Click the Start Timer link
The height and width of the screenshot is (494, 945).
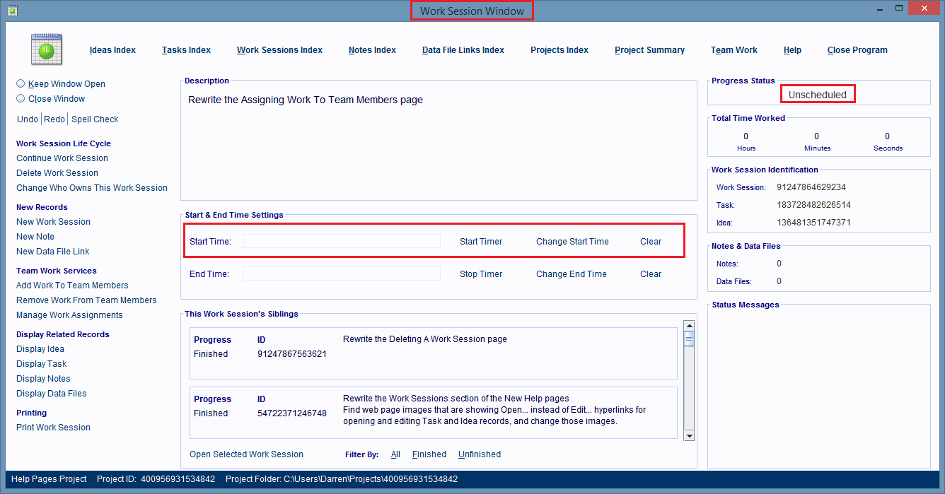pyautogui.click(x=481, y=242)
